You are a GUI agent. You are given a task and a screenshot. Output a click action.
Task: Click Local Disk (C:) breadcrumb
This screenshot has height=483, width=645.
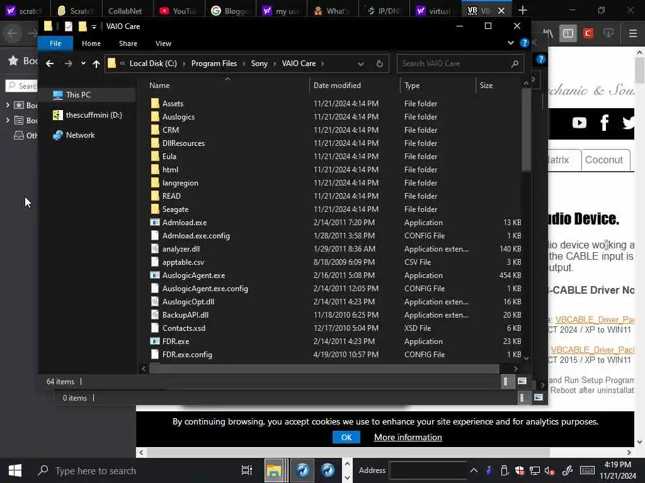click(x=153, y=64)
